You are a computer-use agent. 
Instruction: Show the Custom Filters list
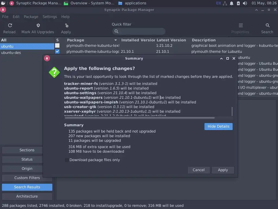(x=27, y=178)
